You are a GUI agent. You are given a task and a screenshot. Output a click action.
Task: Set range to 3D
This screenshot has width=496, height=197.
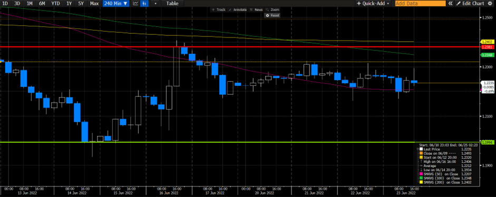pos(17,4)
